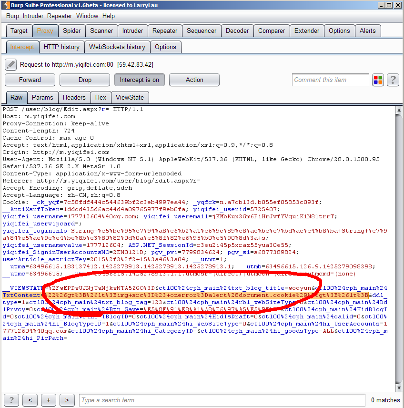Screen dimensions: 404x408
Task: Go to next search match button
Action: click(x=67, y=400)
